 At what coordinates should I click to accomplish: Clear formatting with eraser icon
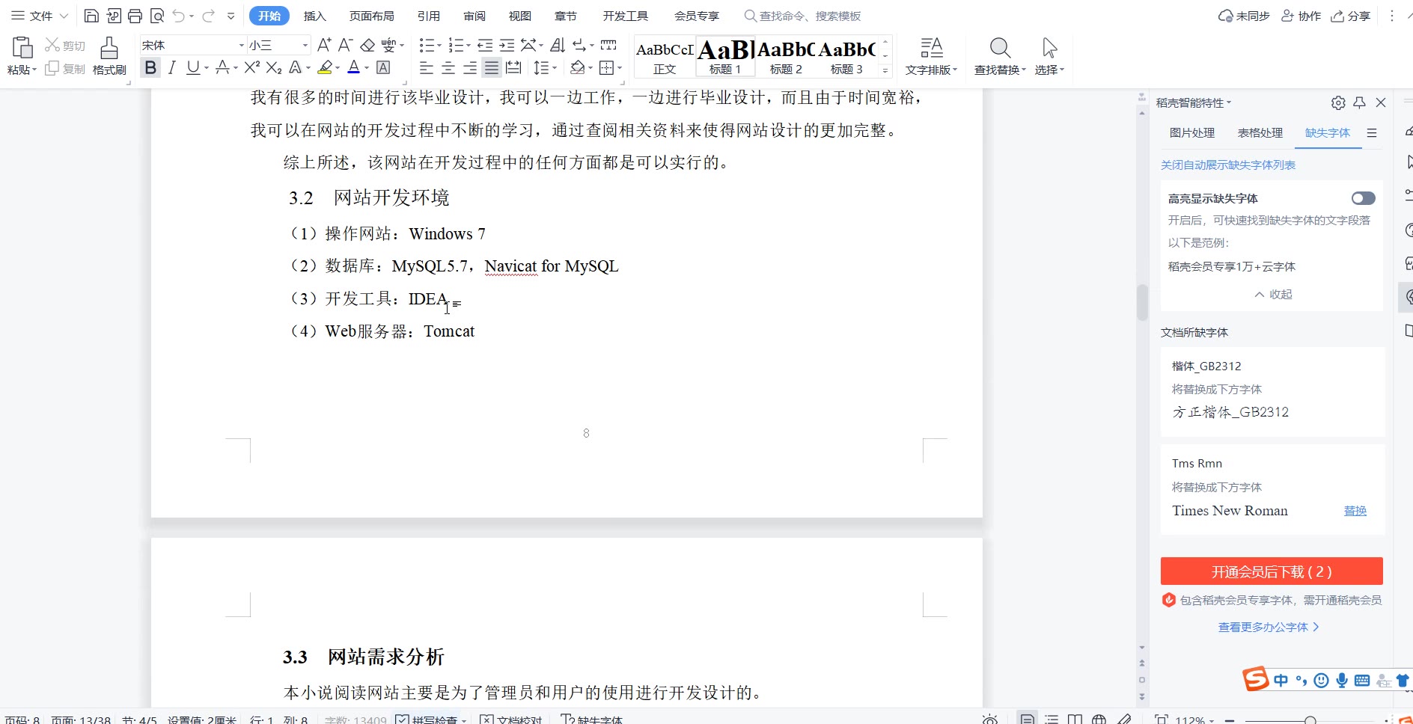point(367,45)
